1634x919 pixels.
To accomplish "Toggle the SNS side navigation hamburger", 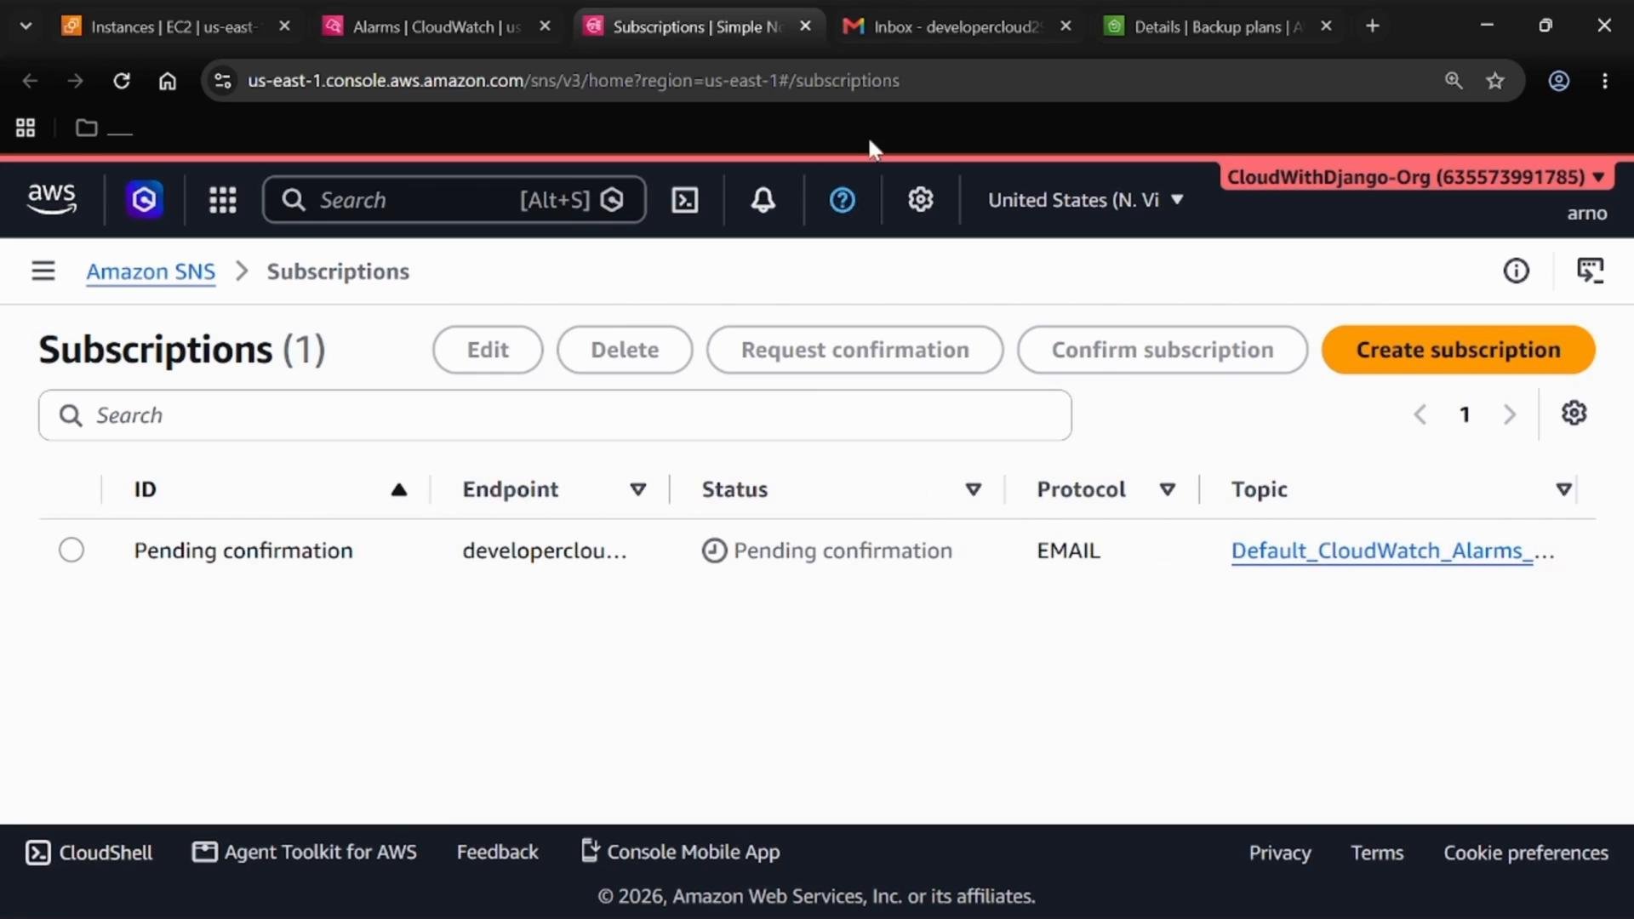I will click(x=43, y=271).
